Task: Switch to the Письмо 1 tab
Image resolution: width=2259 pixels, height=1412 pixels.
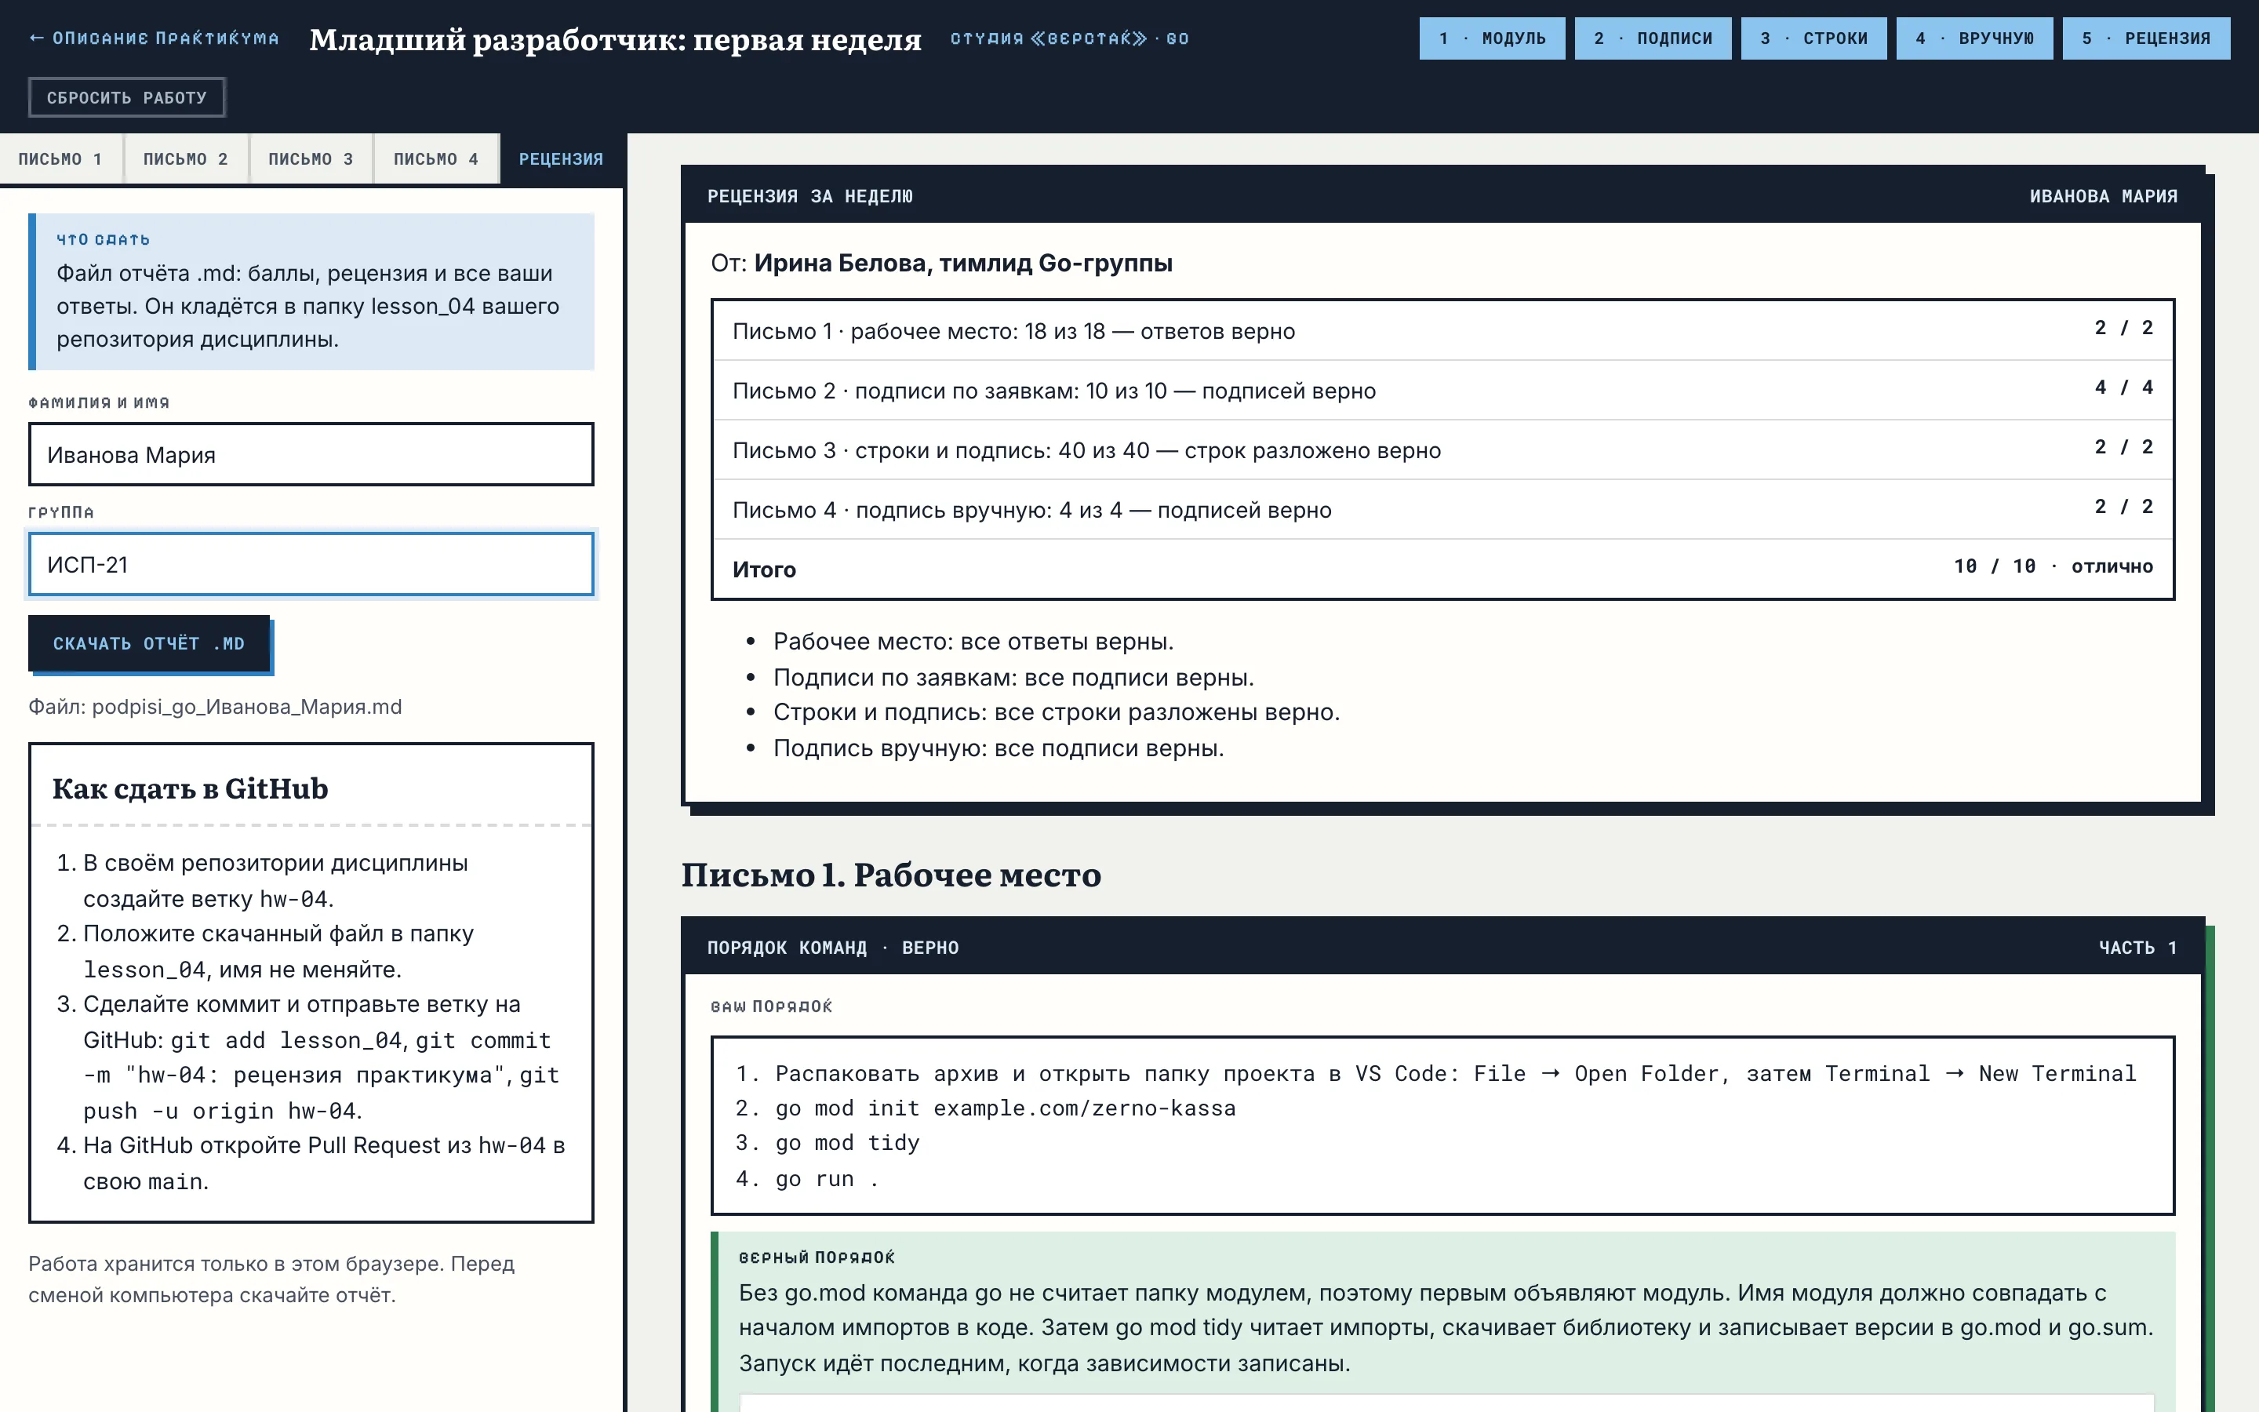Action: [x=60, y=158]
